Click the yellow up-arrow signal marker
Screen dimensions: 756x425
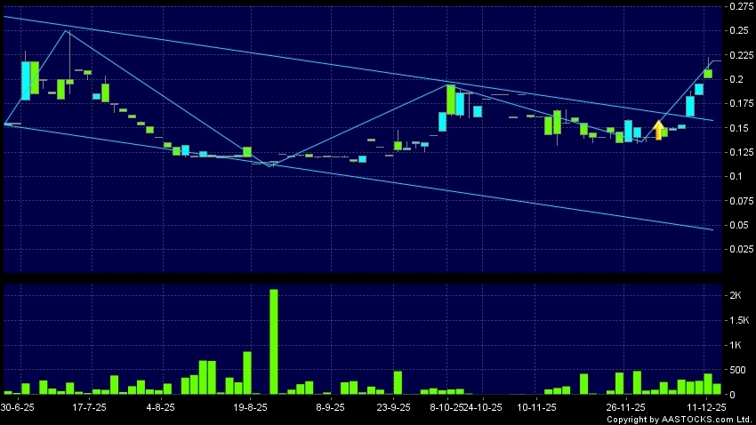pyautogui.click(x=659, y=130)
